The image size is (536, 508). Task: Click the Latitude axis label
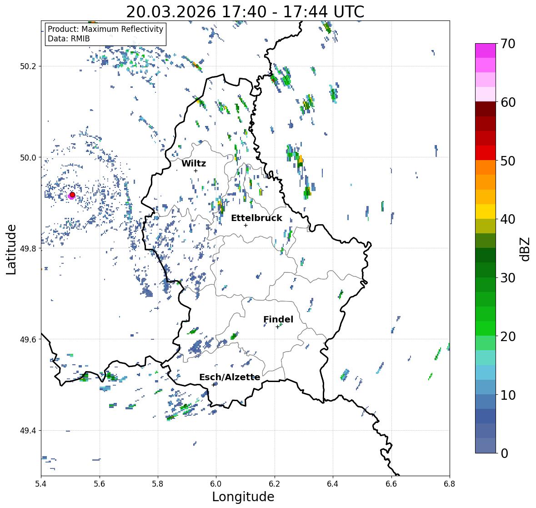point(11,249)
